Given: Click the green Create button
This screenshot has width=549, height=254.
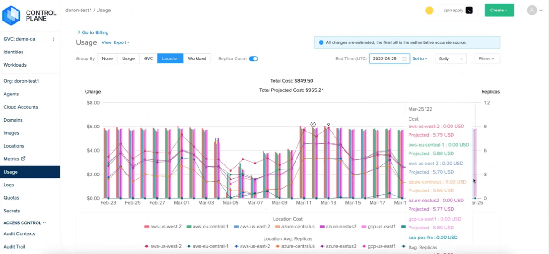Looking at the screenshot, I should [x=499, y=10].
